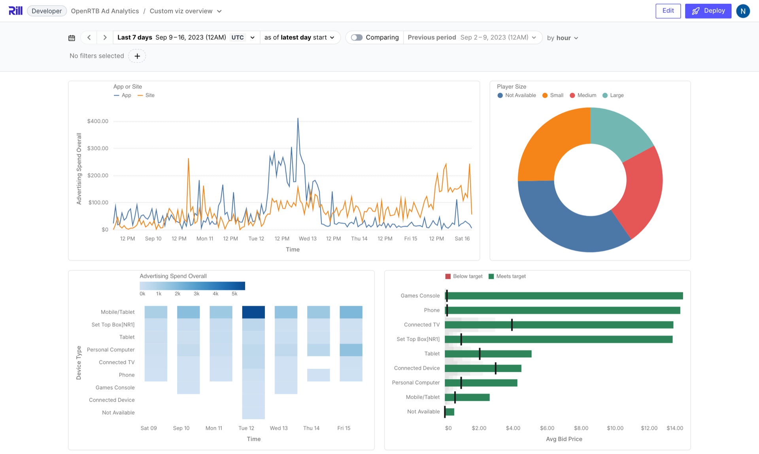759x454 pixels.
Task: Select Medium in Player Size legend
Action: [x=583, y=95]
